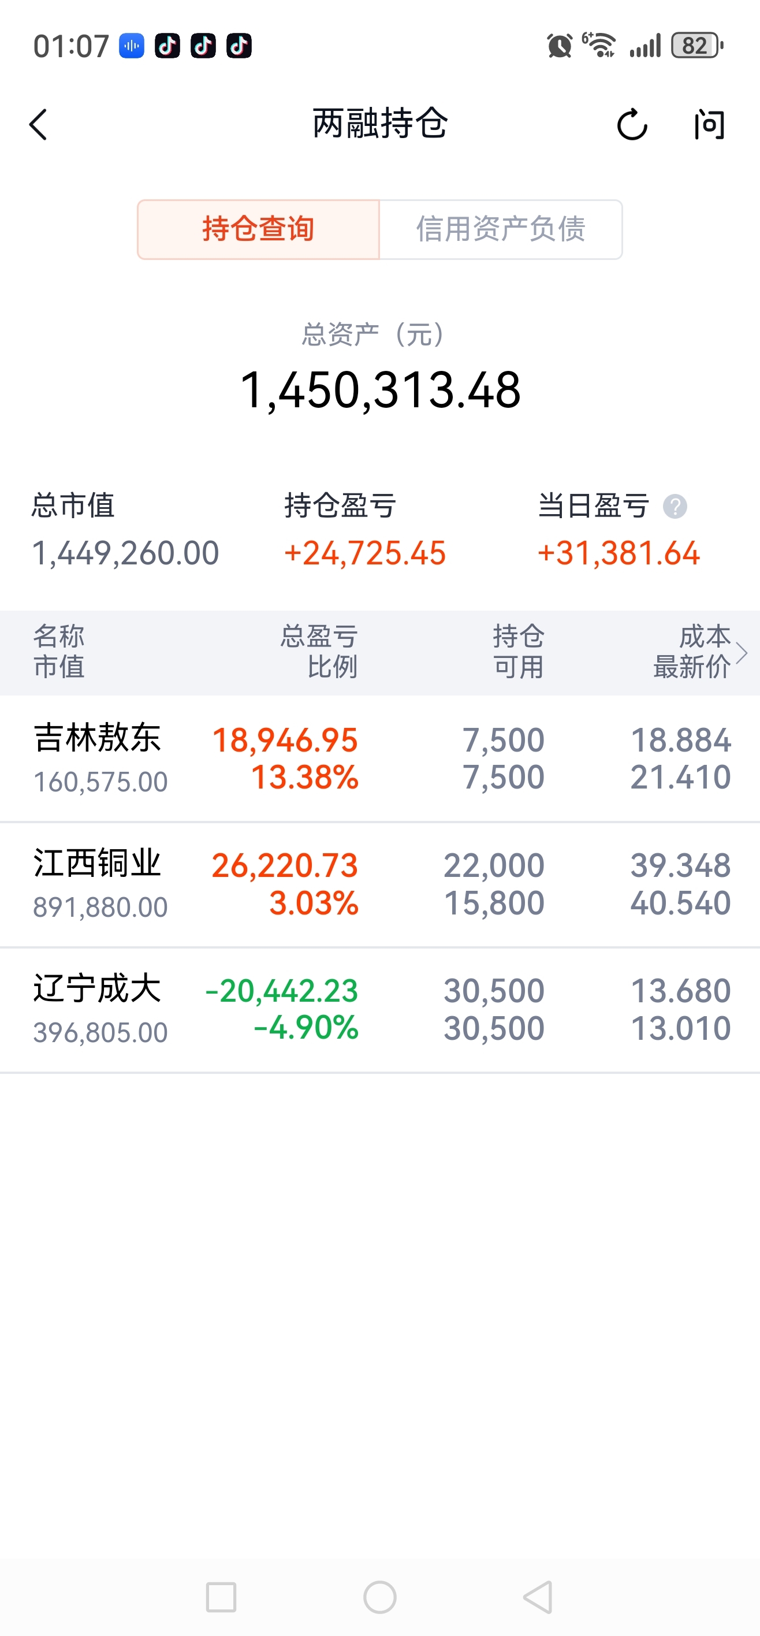Tap the 当日盈亏 question mark icon

pyautogui.click(x=675, y=507)
